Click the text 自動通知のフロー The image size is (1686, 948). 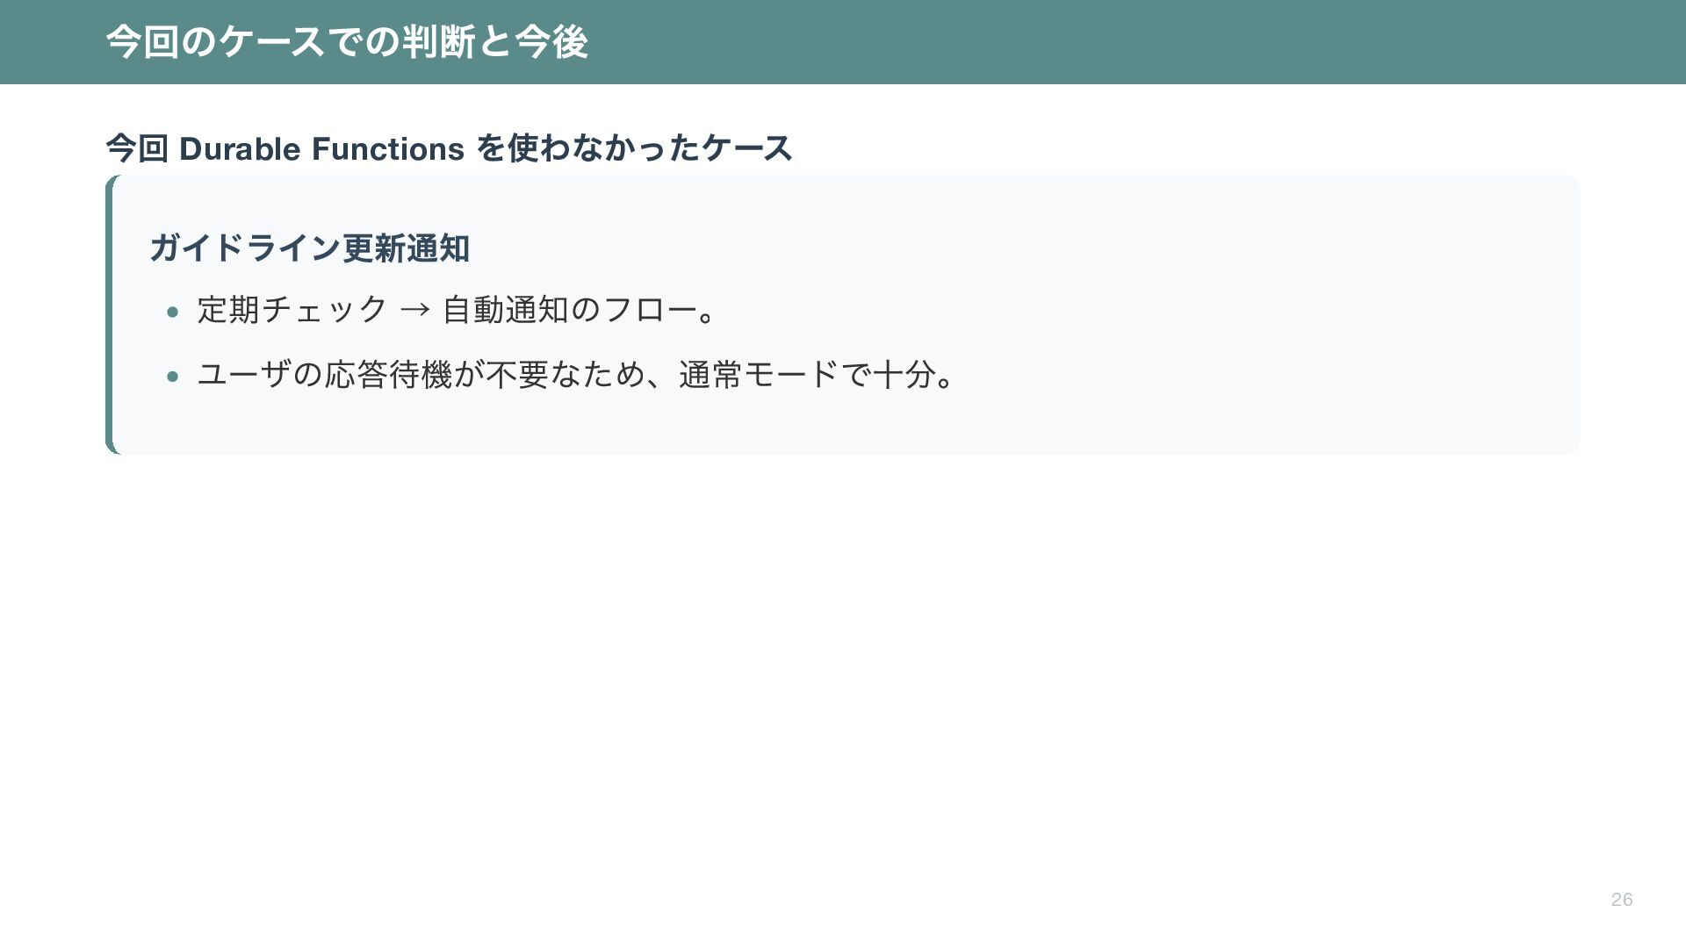(x=569, y=310)
